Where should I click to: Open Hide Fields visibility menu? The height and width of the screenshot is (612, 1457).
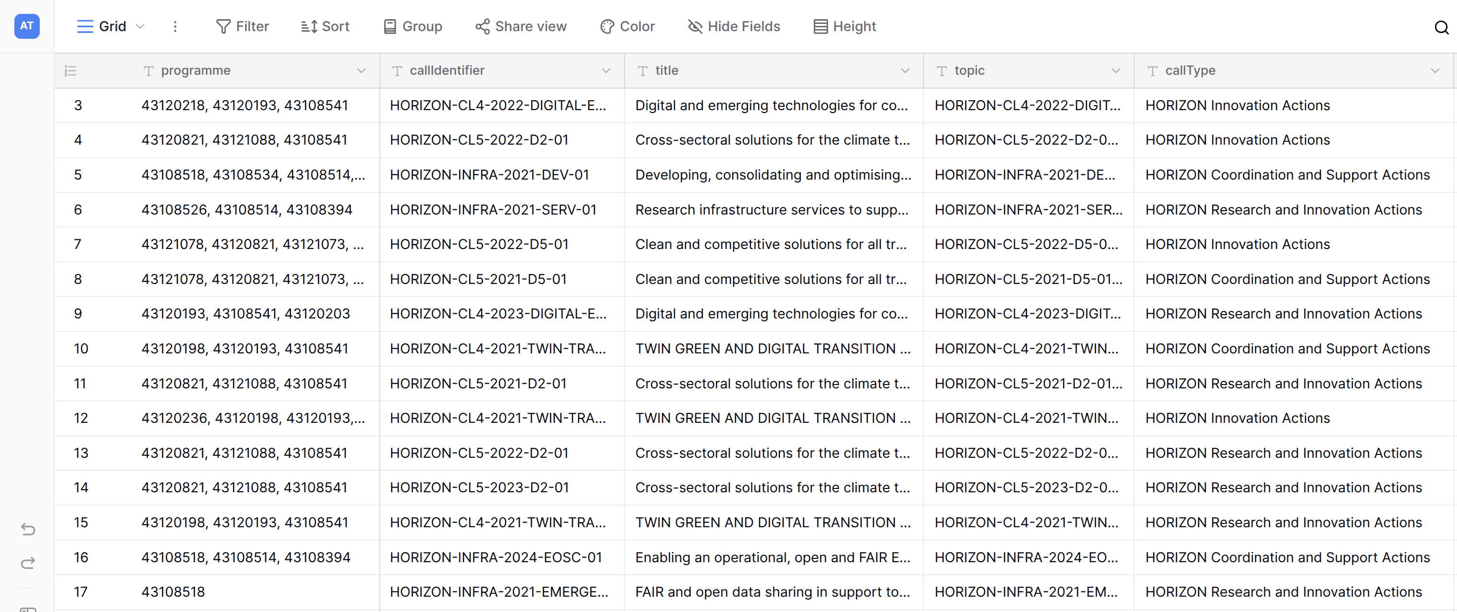[x=734, y=27]
